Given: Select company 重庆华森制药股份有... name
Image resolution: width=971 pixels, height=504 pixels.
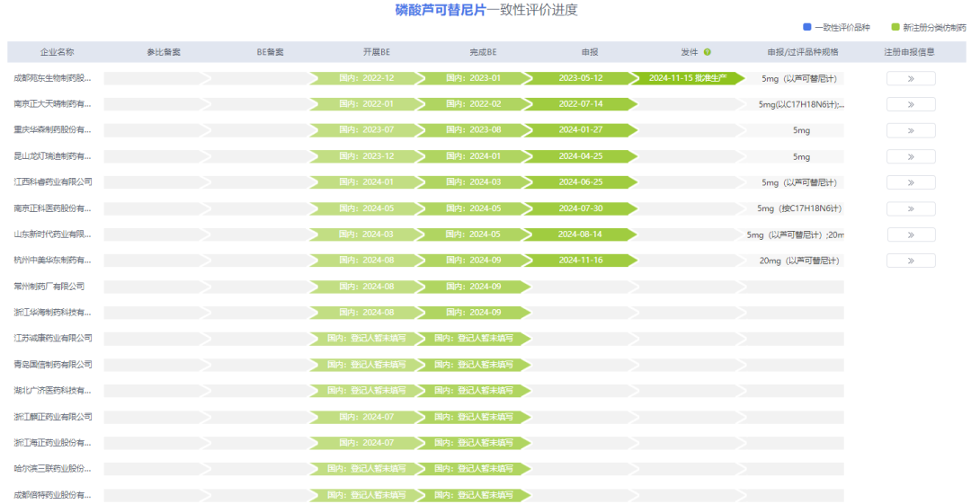Looking at the screenshot, I should coord(53,130).
